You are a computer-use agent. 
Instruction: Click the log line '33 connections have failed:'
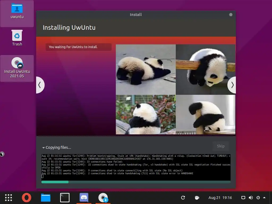tap(82, 162)
